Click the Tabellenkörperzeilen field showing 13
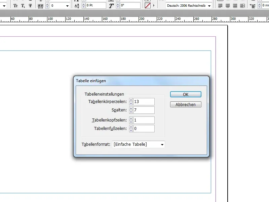This screenshot has height=202, width=269. [144, 102]
